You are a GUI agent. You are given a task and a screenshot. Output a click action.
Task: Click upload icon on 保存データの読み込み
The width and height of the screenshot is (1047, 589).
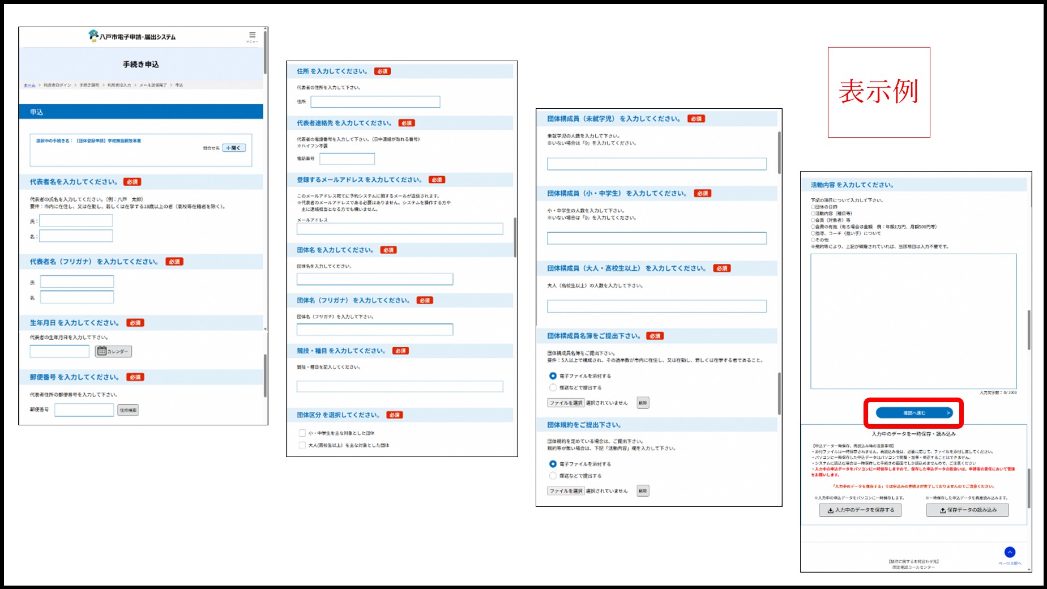(x=943, y=510)
